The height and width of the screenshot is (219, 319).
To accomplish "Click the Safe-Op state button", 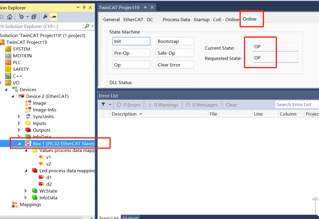I will (175, 53).
